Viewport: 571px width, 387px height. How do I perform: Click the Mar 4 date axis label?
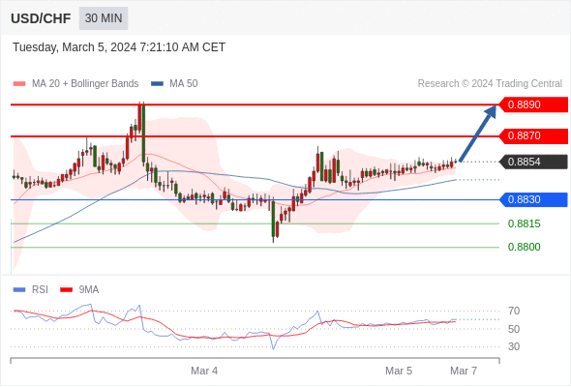click(204, 371)
